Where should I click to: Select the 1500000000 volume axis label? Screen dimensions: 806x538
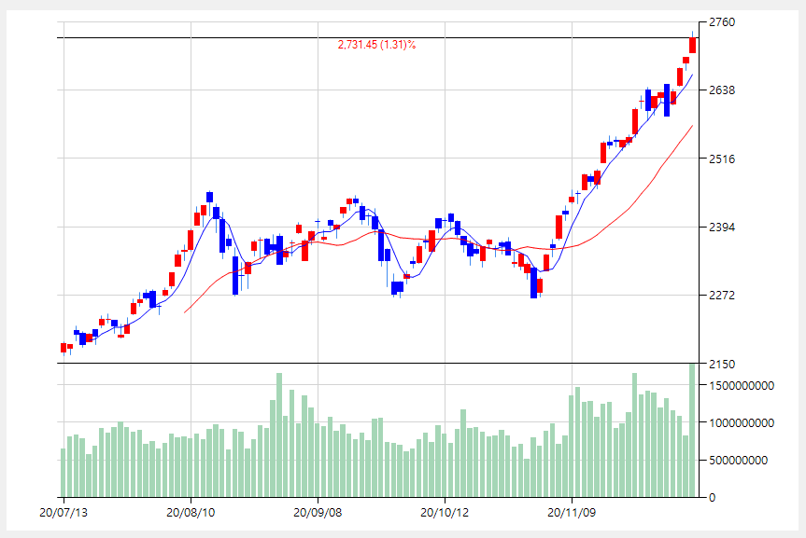point(742,385)
